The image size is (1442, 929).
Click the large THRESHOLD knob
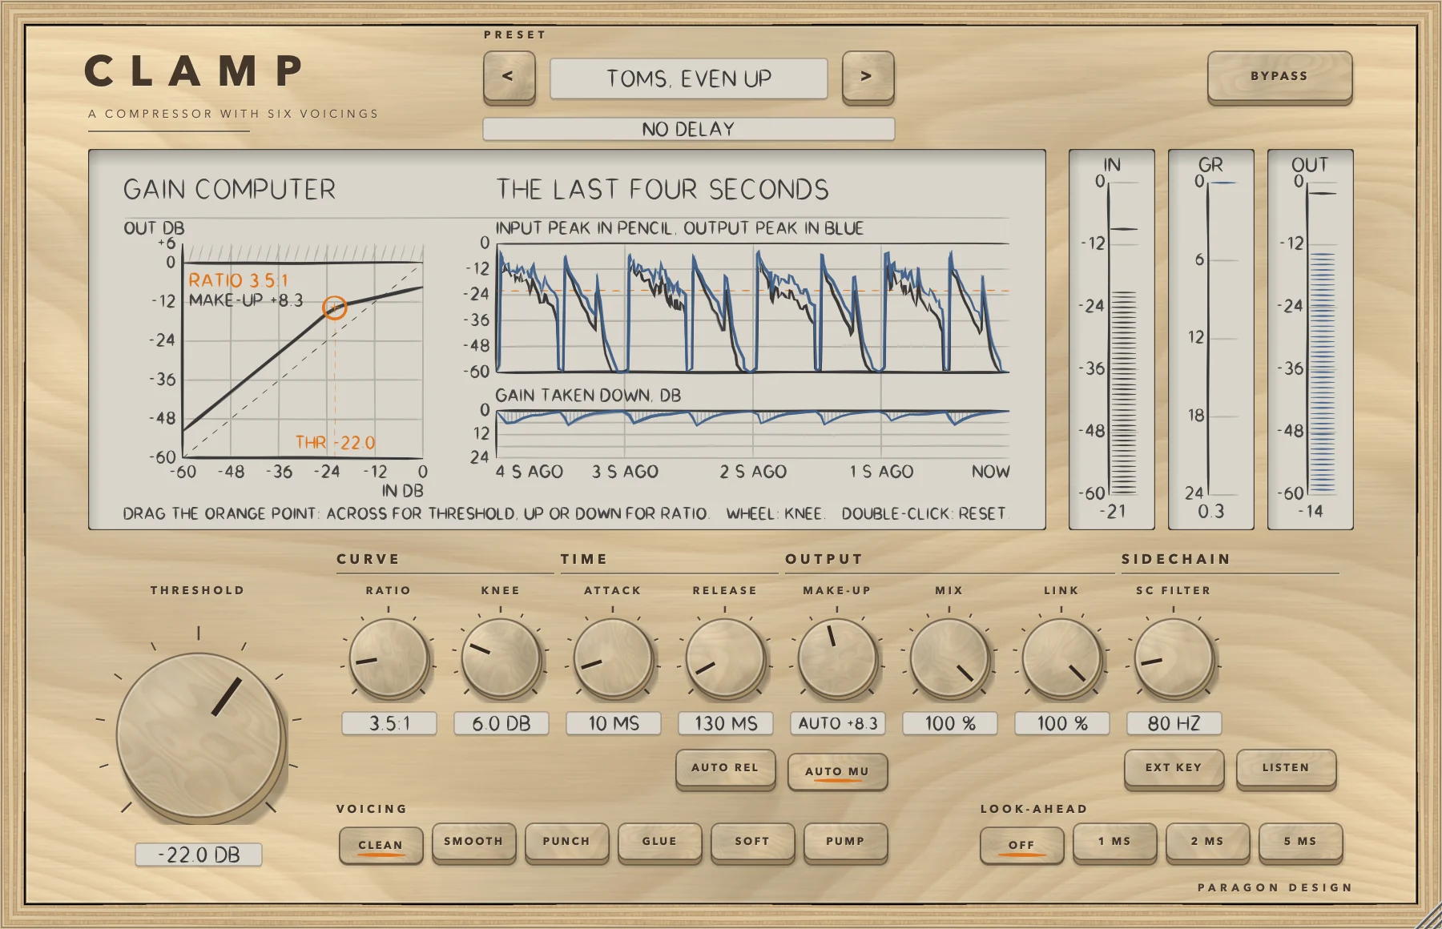199,734
